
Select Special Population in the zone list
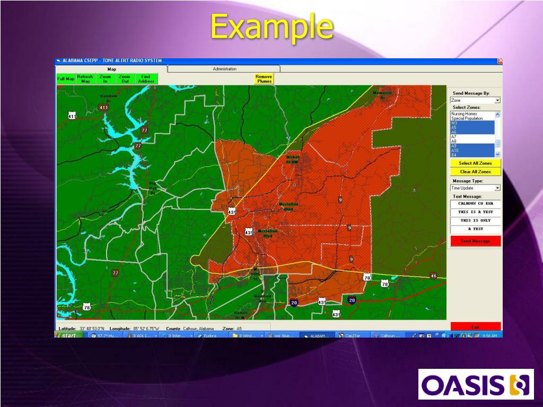[472, 118]
